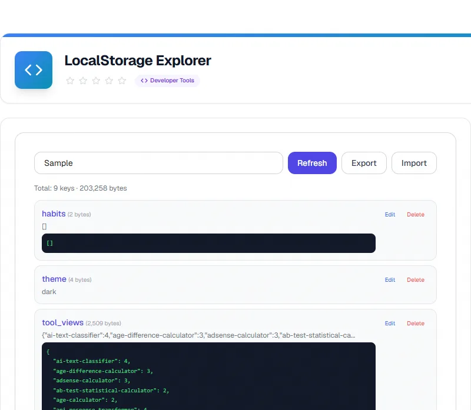Image resolution: width=471 pixels, height=410 pixels.
Task: Click the habits JSON code block
Action: click(208, 243)
